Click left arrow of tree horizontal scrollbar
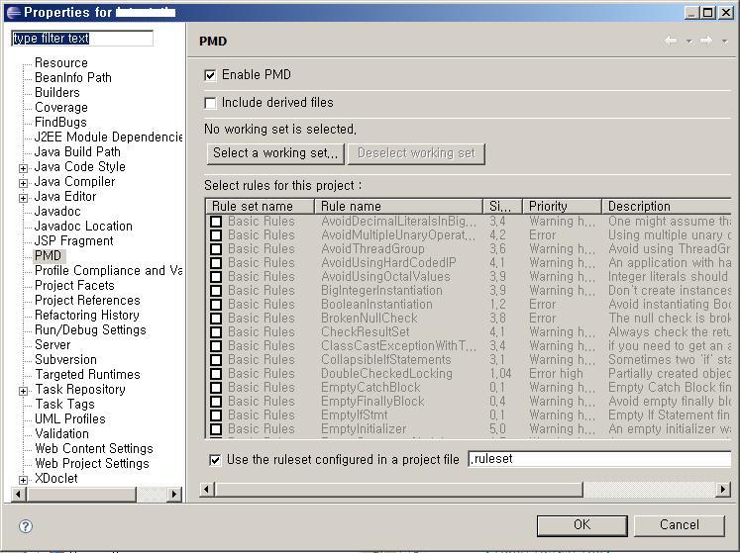 (x=19, y=494)
